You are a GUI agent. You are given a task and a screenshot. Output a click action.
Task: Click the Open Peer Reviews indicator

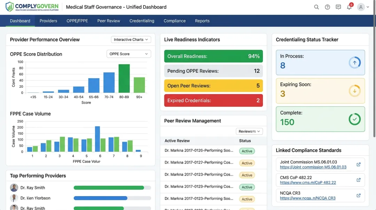(213, 86)
